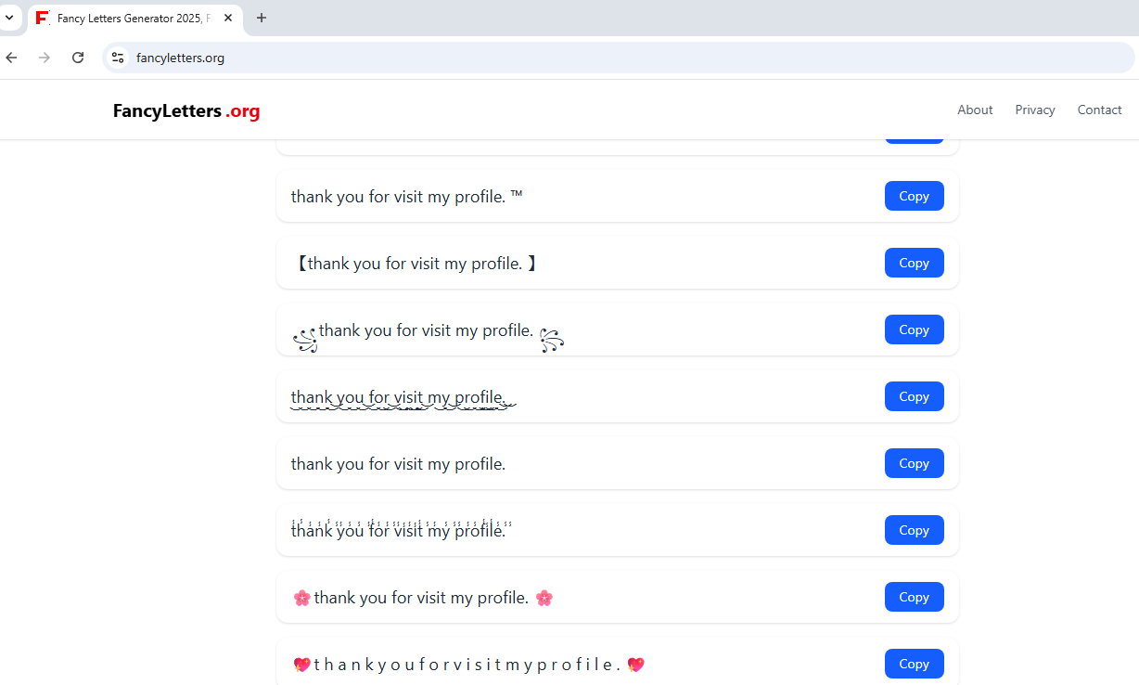Click the FancyLetters .org logo
Image resolution: width=1139 pixels, height=685 pixels.
(x=186, y=111)
